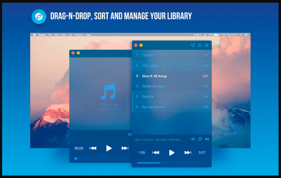Click the now playing info "Give It All Away- 320 kbps"

click(159, 140)
